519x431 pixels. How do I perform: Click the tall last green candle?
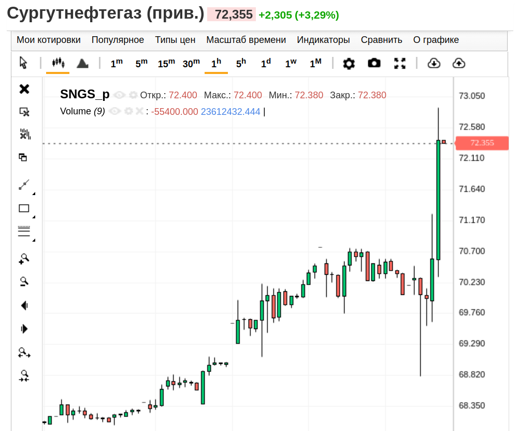tap(438, 200)
